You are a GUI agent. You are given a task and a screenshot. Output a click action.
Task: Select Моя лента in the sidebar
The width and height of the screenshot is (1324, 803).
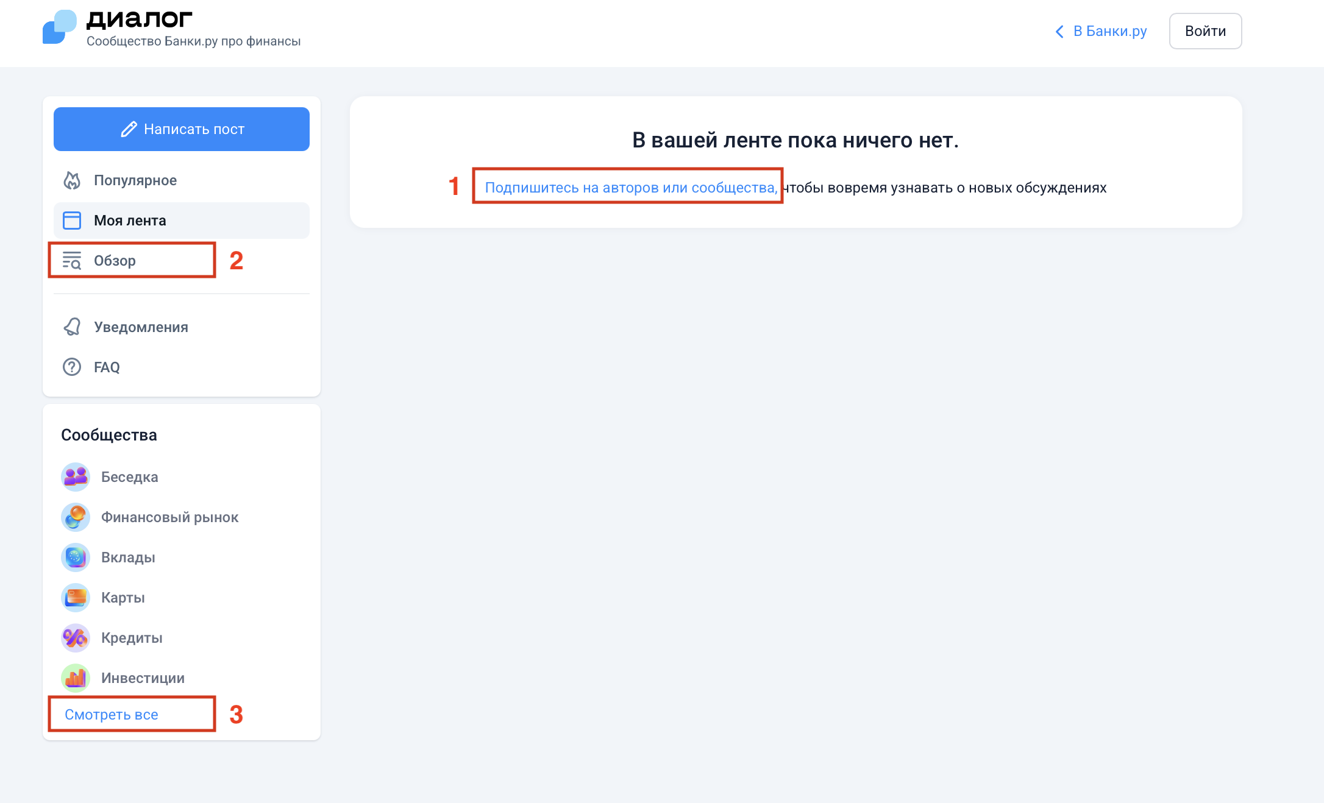[182, 221]
